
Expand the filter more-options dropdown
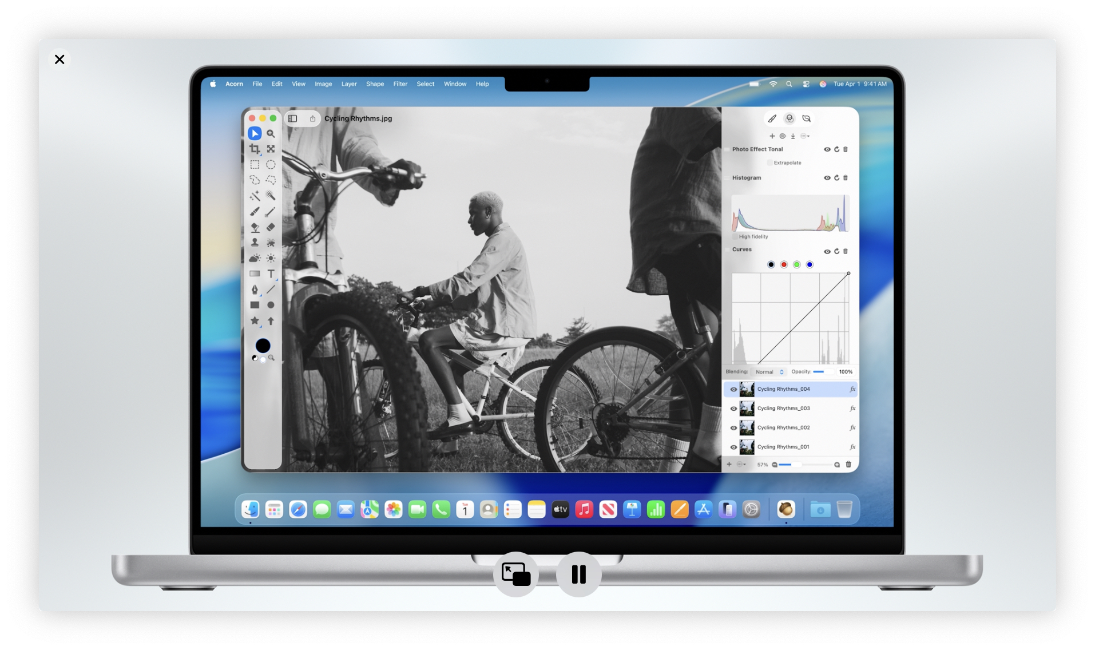804,136
